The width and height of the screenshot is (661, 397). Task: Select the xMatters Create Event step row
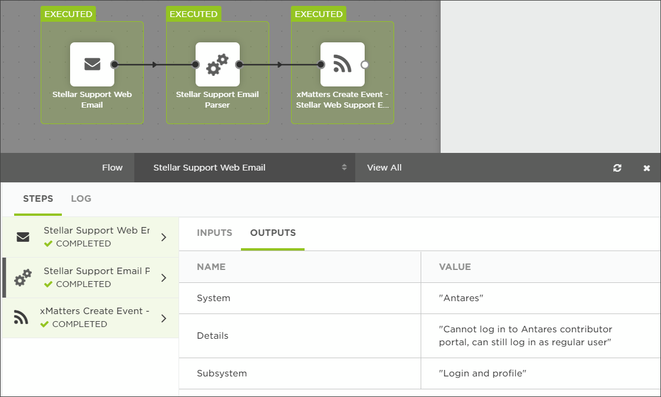[90, 318]
